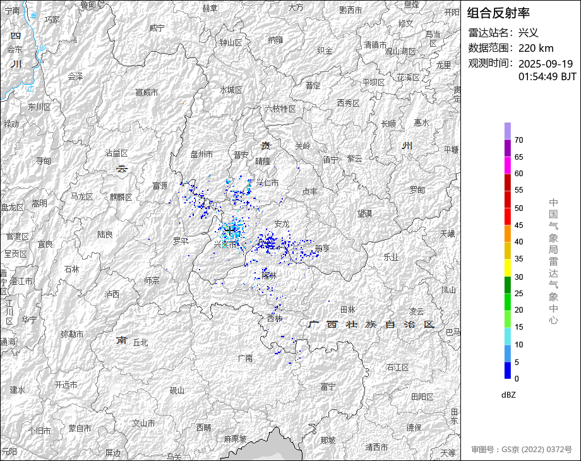Viewport: 581px width, 461px height.
Task: Click the 弥勒市 map label
Action: [72, 334]
